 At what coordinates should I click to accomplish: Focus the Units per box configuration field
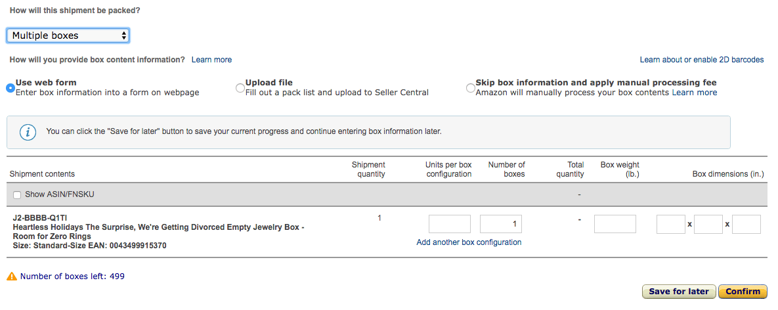450,224
